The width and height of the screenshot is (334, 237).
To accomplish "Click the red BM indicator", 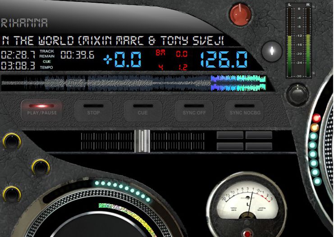I will 160,53.
